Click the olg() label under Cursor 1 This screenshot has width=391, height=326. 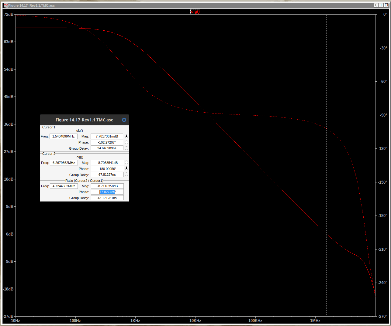pyautogui.click(x=80, y=131)
